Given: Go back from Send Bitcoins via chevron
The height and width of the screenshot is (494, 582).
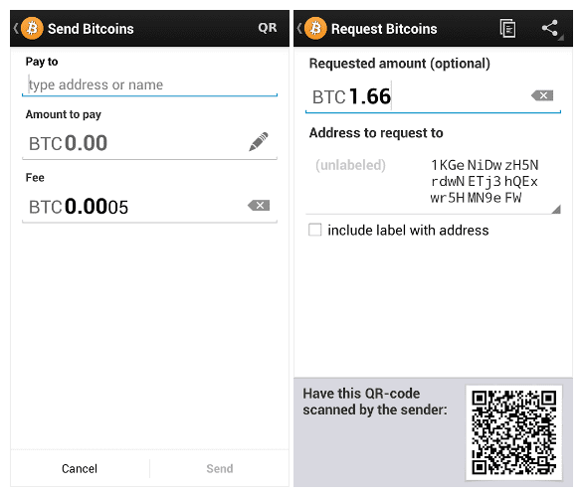Looking at the screenshot, I should (16, 28).
